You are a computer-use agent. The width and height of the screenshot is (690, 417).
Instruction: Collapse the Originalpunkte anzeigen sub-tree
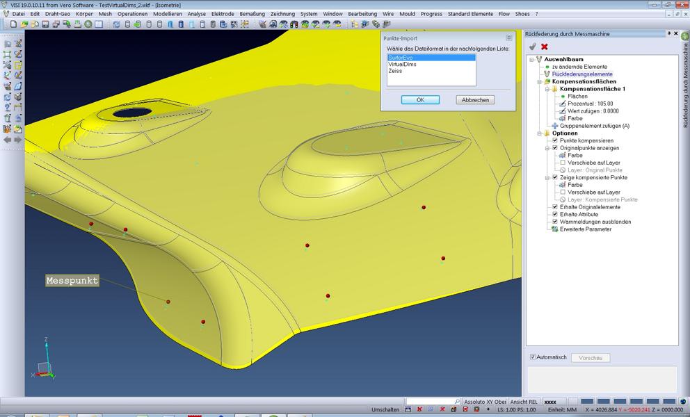point(547,148)
